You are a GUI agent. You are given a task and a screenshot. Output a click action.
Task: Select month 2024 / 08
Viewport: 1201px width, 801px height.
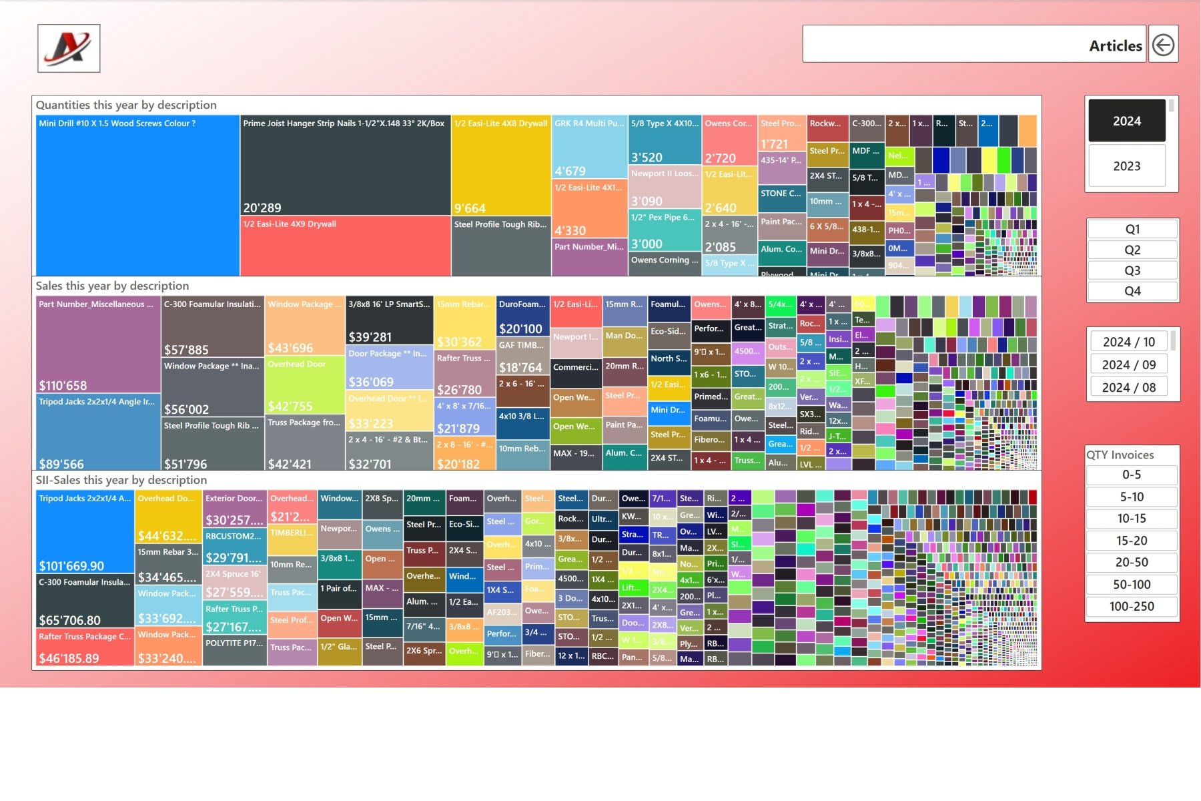click(x=1129, y=387)
